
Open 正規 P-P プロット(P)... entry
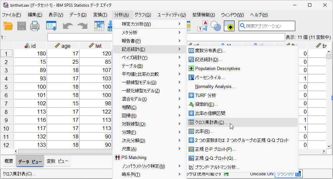pyautogui.click(x=242, y=149)
